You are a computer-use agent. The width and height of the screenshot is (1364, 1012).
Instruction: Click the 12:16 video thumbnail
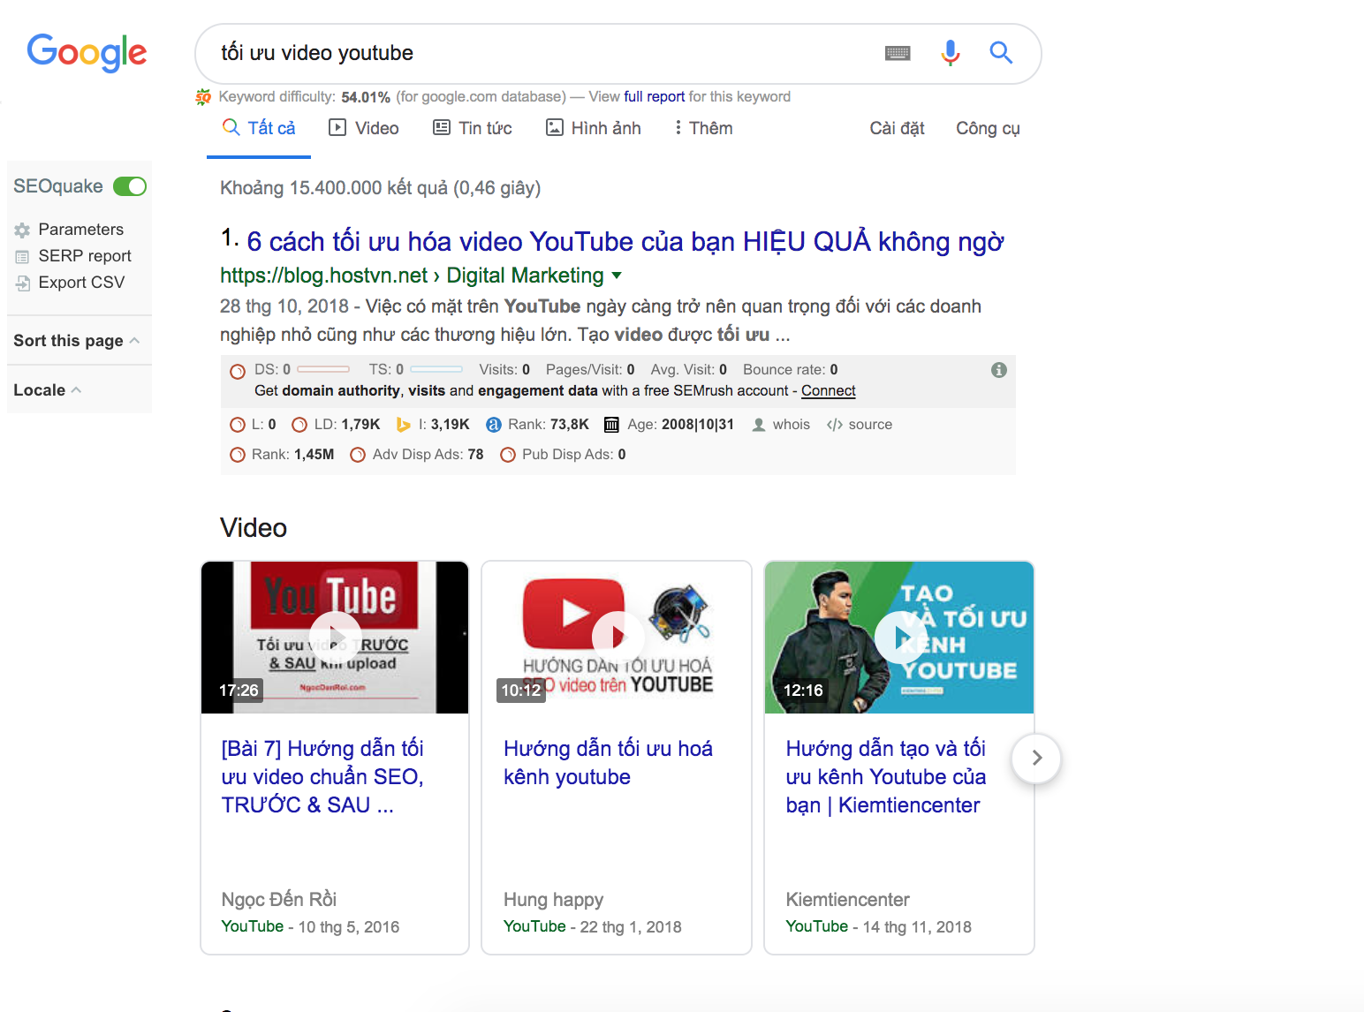(x=899, y=638)
